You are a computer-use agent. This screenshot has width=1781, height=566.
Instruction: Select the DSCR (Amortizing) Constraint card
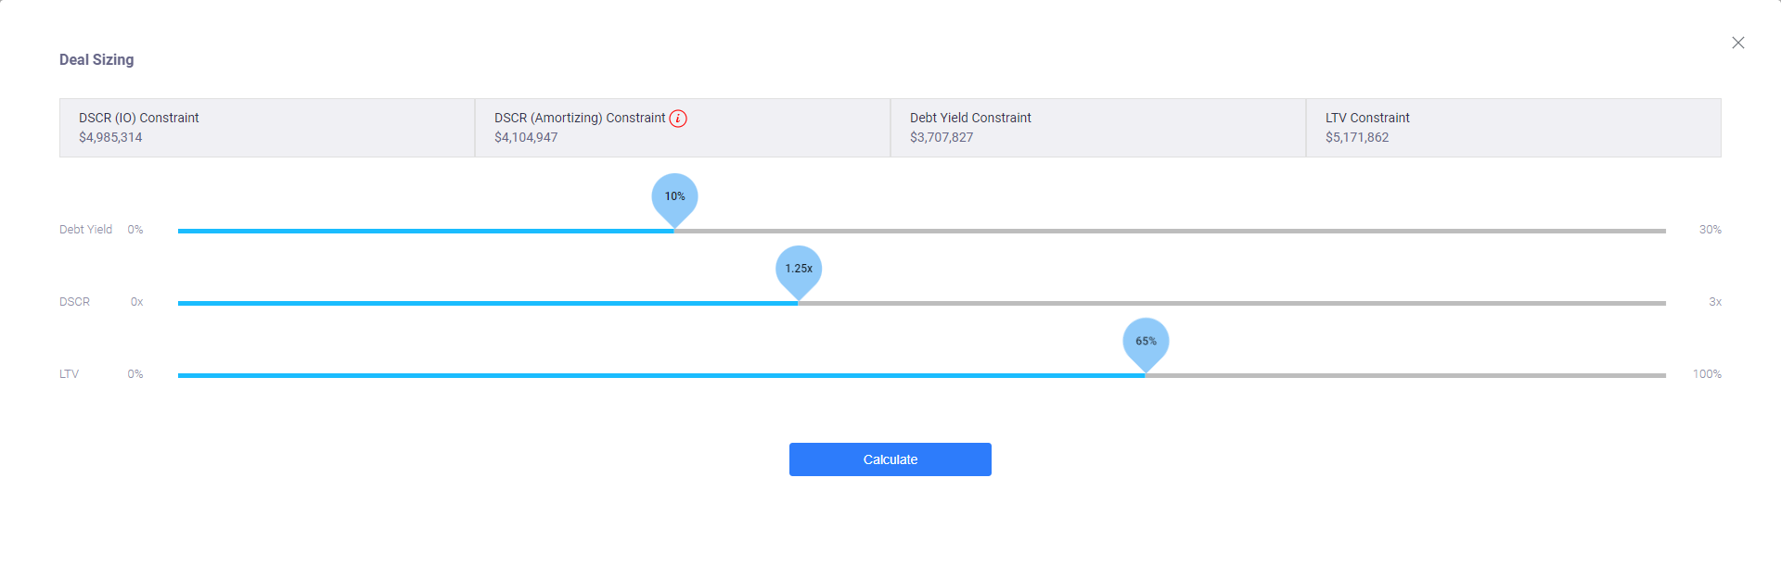click(x=683, y=128)
